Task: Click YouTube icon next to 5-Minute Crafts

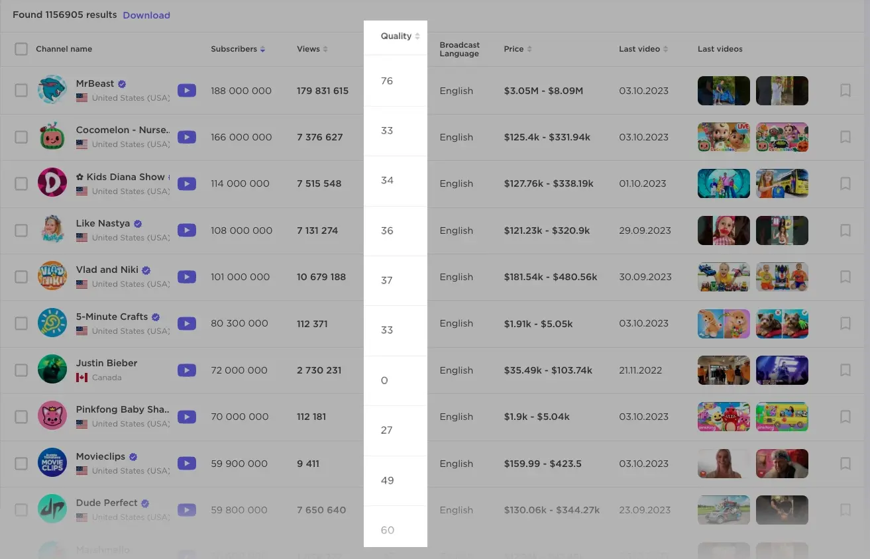Action: click(x=187, y=324)
